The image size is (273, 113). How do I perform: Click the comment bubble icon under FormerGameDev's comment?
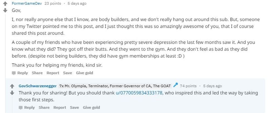pyautogui.click(x=14, y=73)
